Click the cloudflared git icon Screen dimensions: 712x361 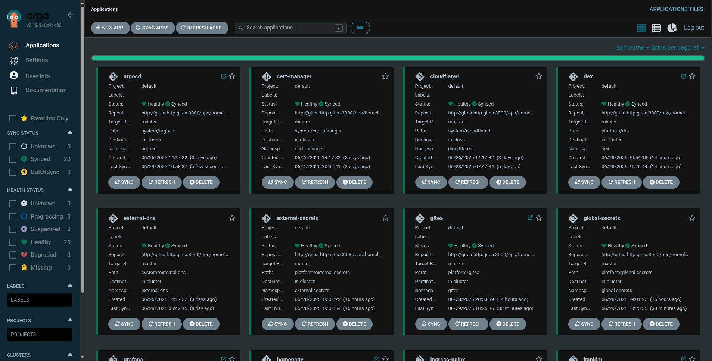click(420, 76)
